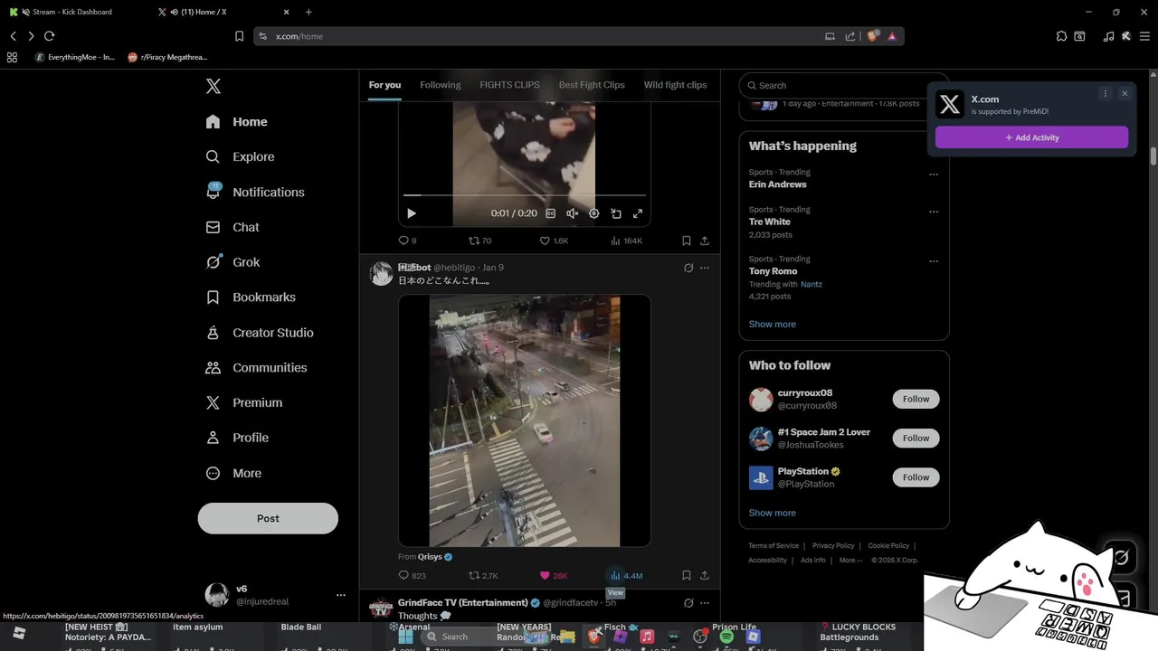Unmute the top video
1158x651 pixels.
coord(572,213)
